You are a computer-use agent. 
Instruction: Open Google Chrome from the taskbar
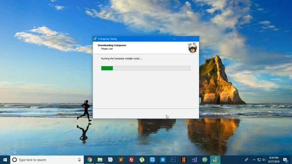[89, 160]
